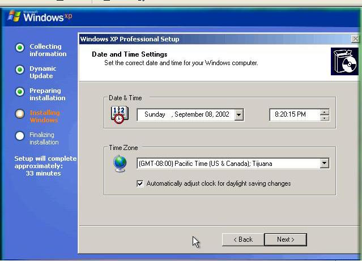Expand the Time Zone dropdown list

click(325, 163)
